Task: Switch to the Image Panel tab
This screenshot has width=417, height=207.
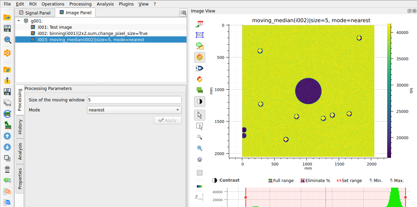Action: click(x=75, y=12)
